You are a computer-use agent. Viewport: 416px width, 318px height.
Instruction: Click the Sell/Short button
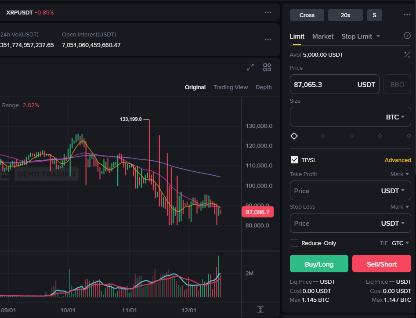tap(381, 264)
